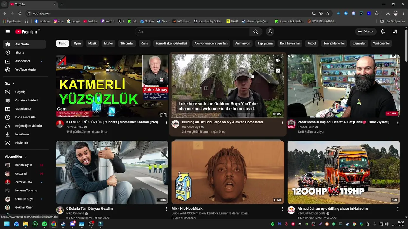Screen dimensions: 408x229
Task: Open the KATMERLİ YÜZSÜZLÜK video thumbnail
Action: click(x=112, y=86)
